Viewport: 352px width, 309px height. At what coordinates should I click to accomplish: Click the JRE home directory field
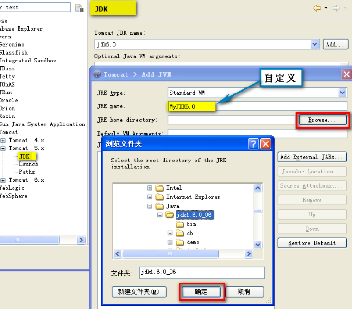tap(231, 120)
